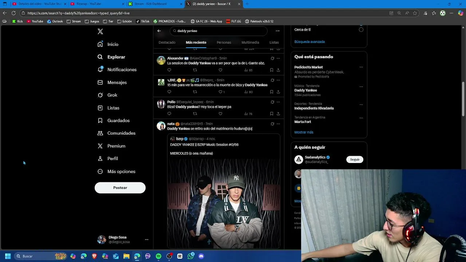Click the daddy yankee search field
The height and width of the screenshot is (262, 466).
[218, 31]
